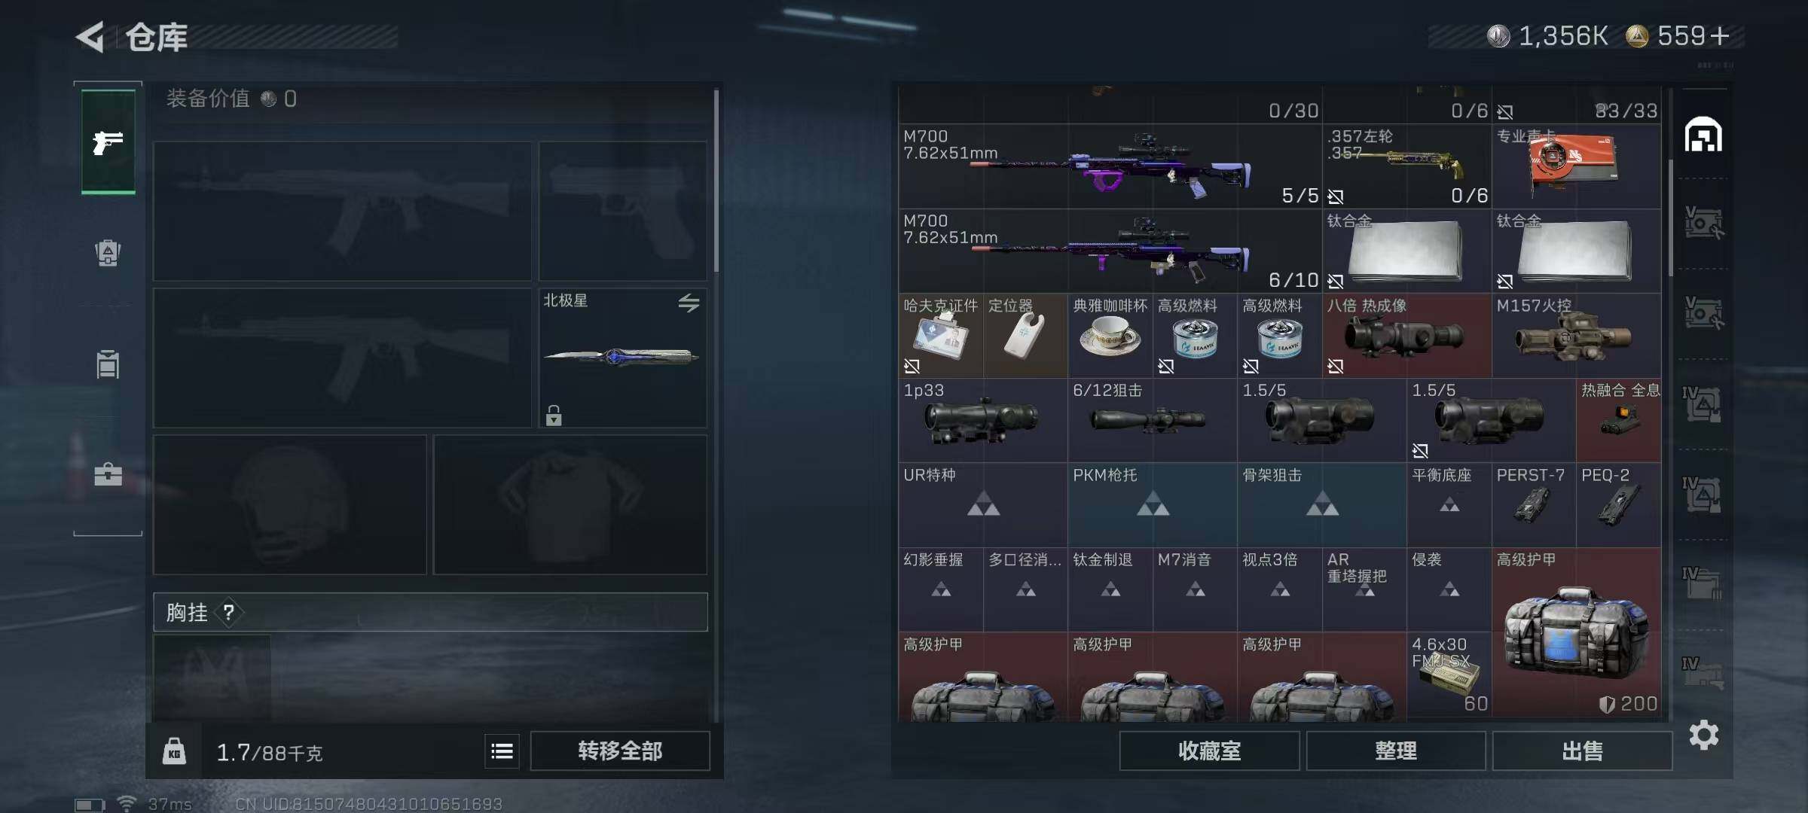Open the briefcase tab in left sidebar
Viewport: 1808px width, 813px height.
pyautogui.click(x=108, y=474)
